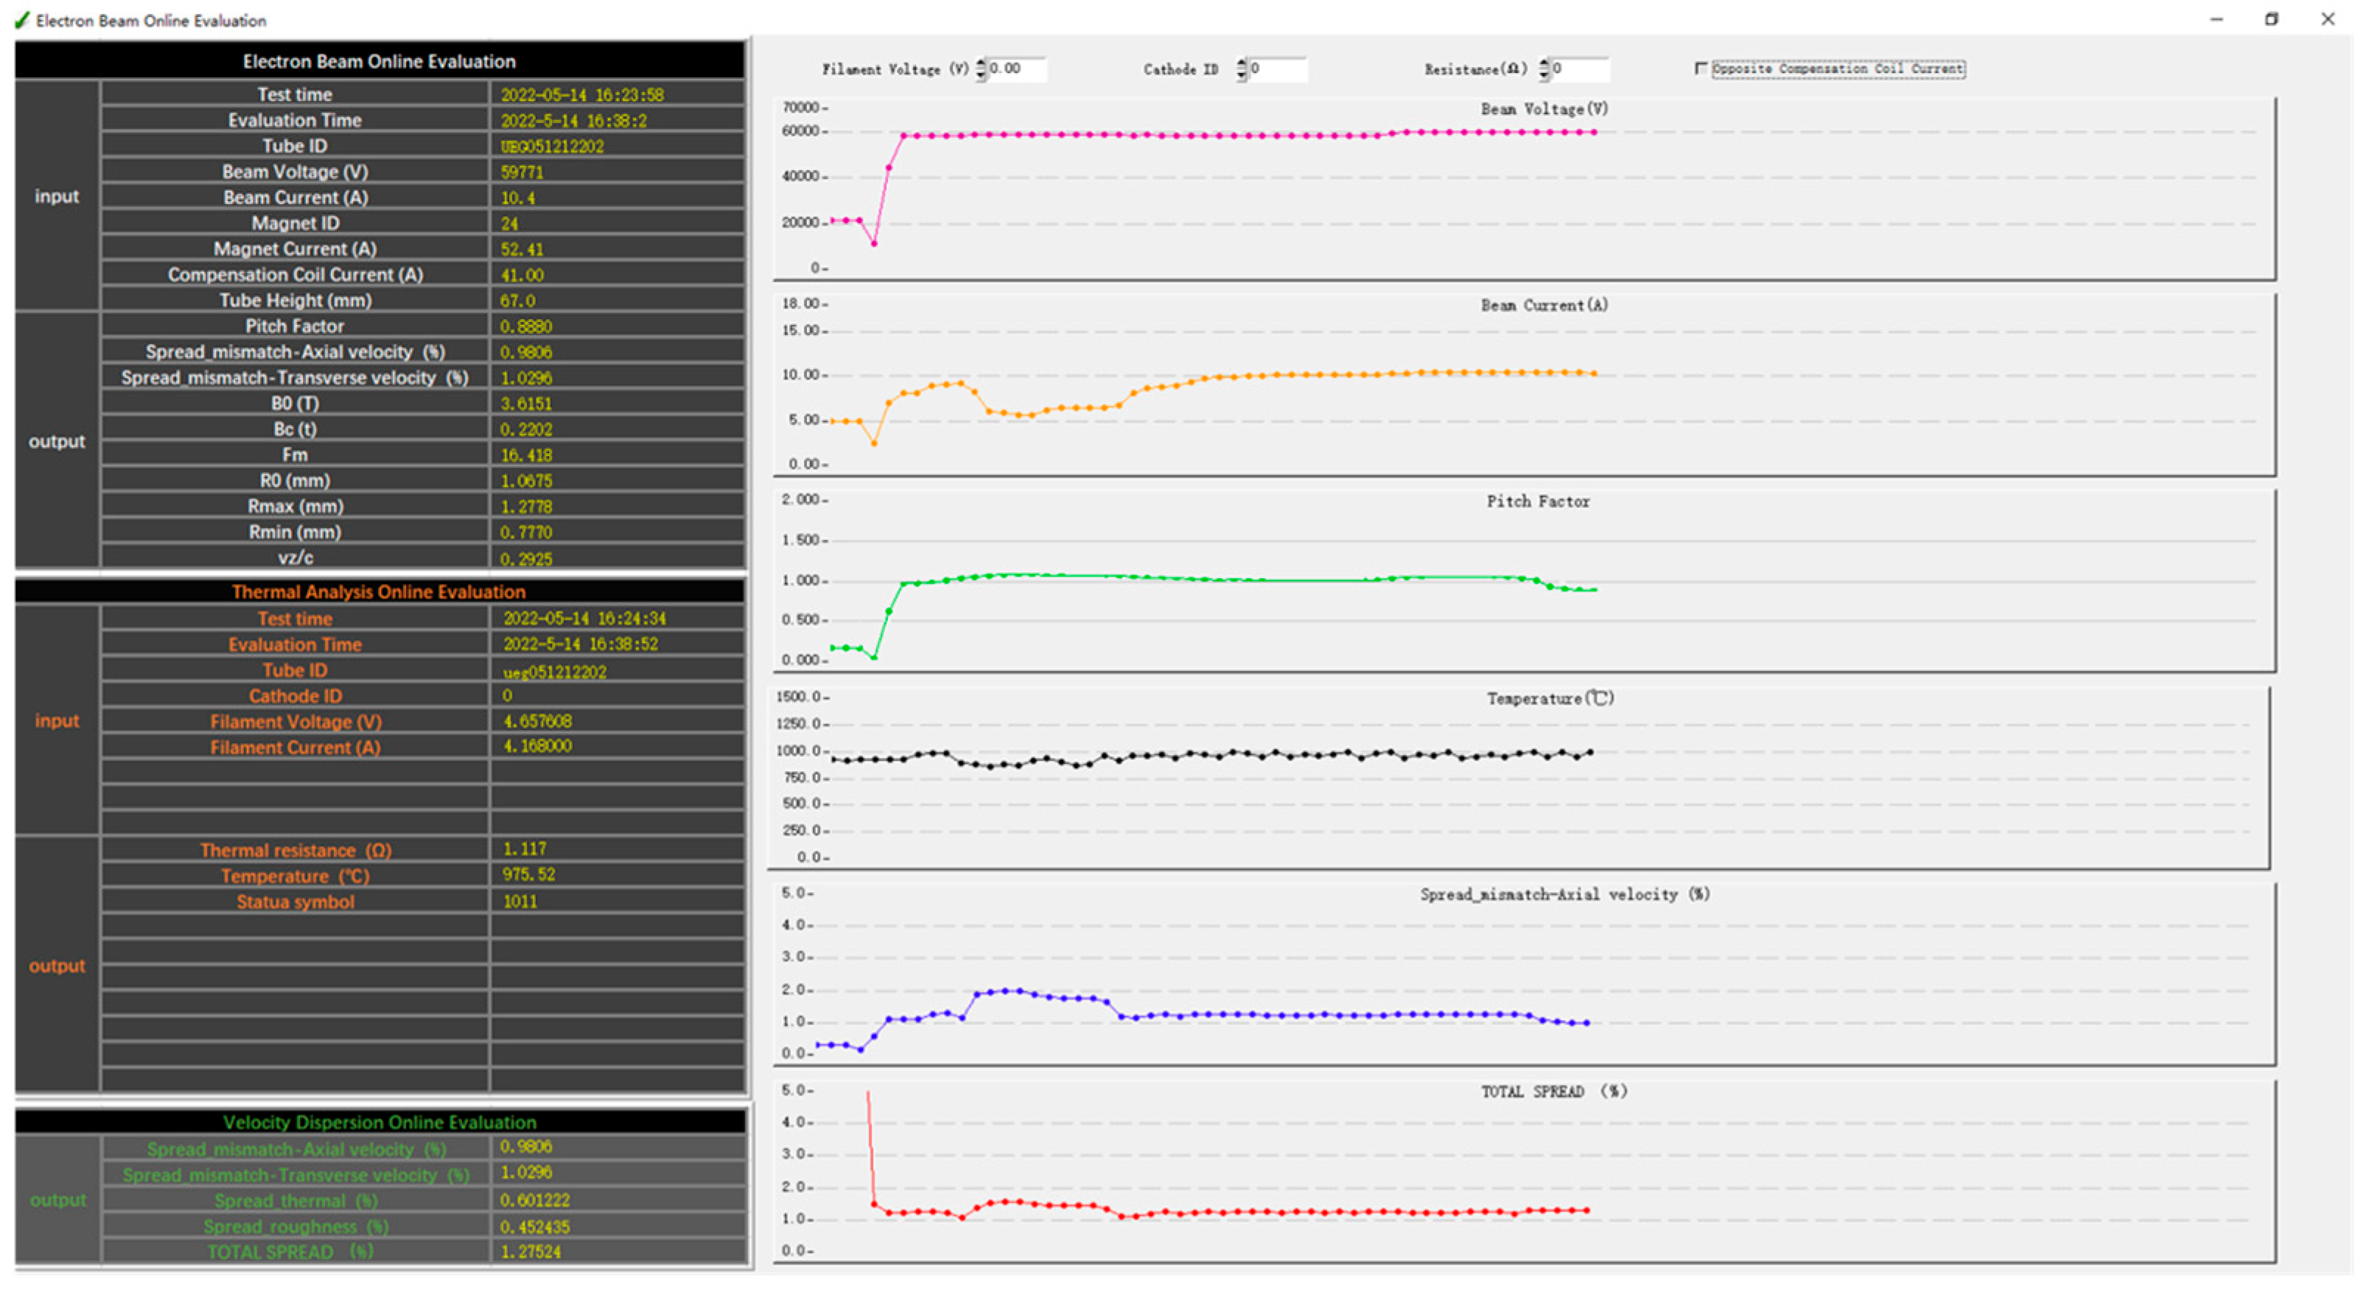Close the Electron Beam Online Evaluation window
This screenshot has width=2372, height=1297.
click(x=2328, y=19)
